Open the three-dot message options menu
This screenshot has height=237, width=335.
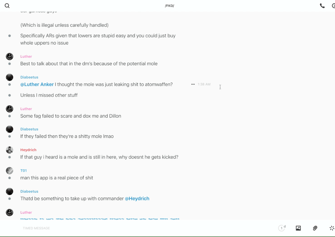click(x=193, y=84)
